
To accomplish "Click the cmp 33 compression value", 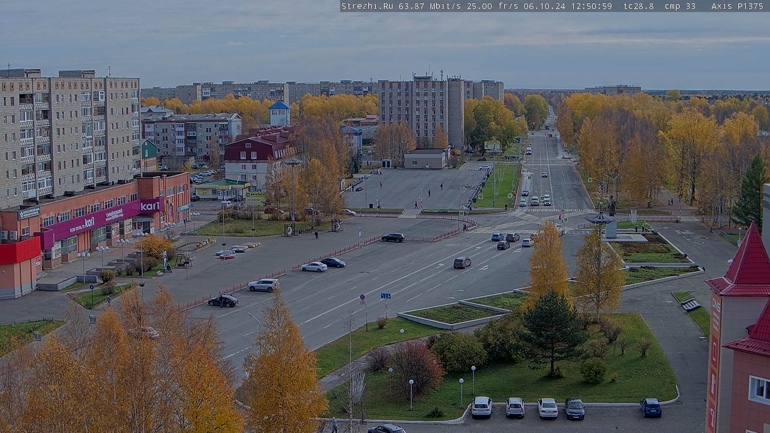I will (x=680, y=6).
